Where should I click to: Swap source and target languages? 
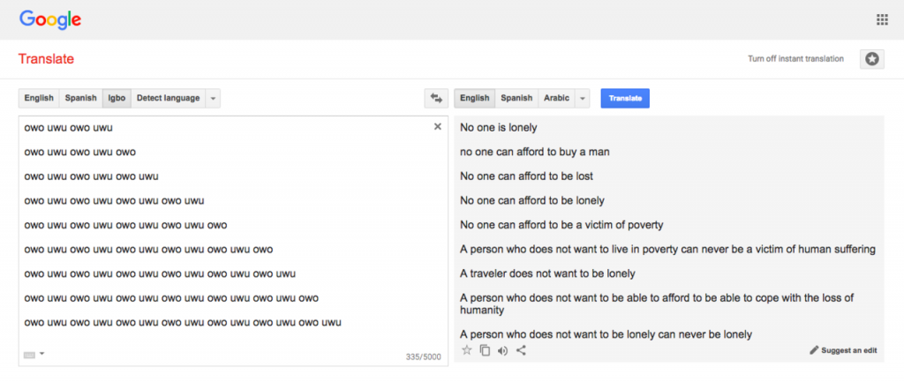[x=435, y=98]
